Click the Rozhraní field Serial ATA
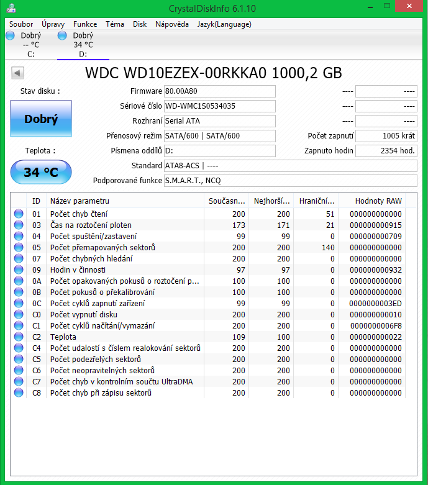This screenshot has width=428, height=485. coord(220,121)
